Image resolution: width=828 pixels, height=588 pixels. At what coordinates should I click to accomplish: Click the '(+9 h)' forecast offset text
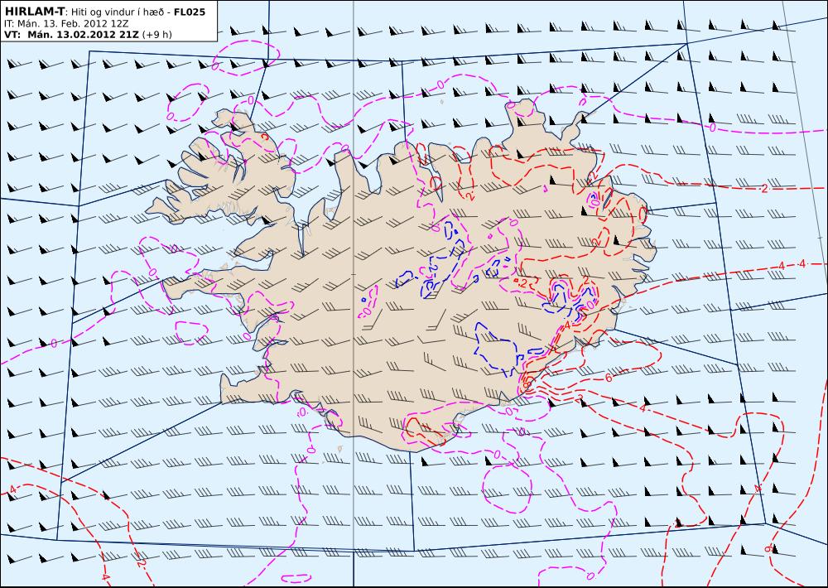click(x=156, y=35)
